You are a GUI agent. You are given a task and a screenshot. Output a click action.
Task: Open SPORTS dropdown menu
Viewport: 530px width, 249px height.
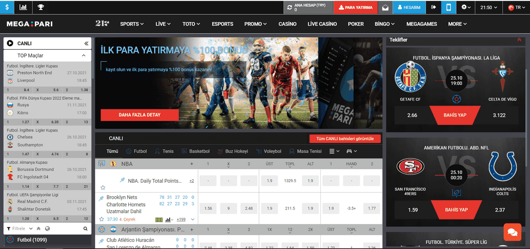(x=132, y=24)
